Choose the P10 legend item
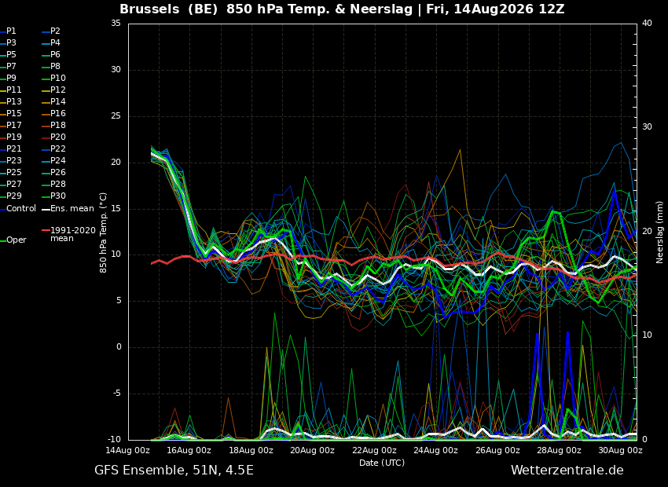This screenshot has width=668, height=487. pos(53,79)
